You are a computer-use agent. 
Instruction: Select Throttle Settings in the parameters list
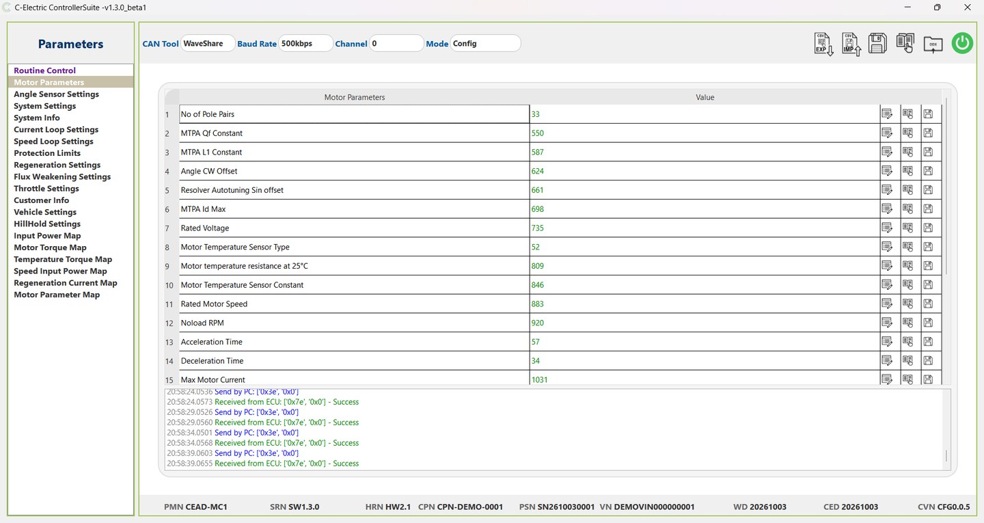point(46,189)
